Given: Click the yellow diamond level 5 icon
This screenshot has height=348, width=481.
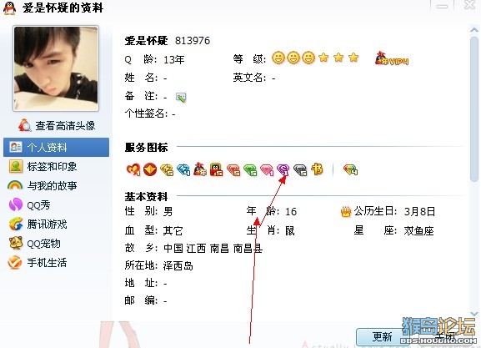Looking at the screenshot, I should [167, 169].
